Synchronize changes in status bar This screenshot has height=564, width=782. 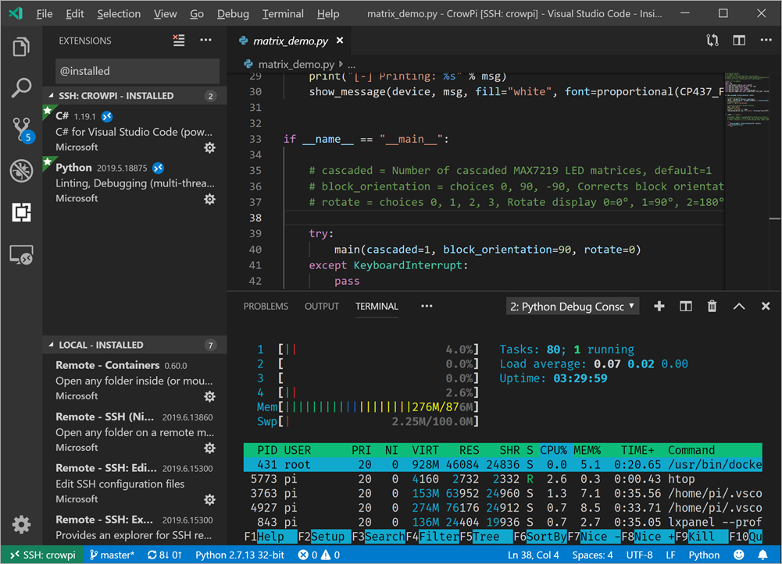click(165, 555)
